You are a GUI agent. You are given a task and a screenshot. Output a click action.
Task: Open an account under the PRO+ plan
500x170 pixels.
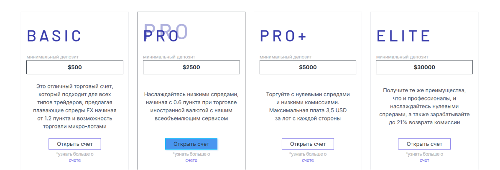308,144
